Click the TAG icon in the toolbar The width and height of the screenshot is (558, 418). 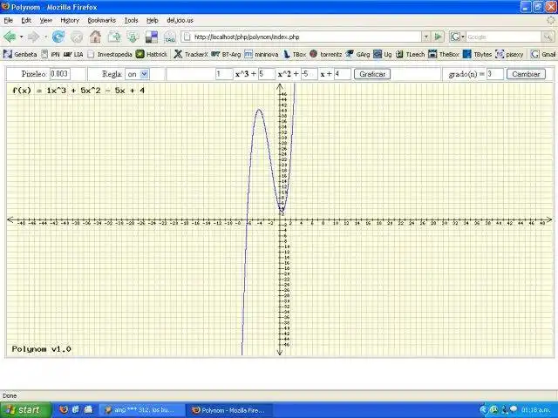(170, 37)
